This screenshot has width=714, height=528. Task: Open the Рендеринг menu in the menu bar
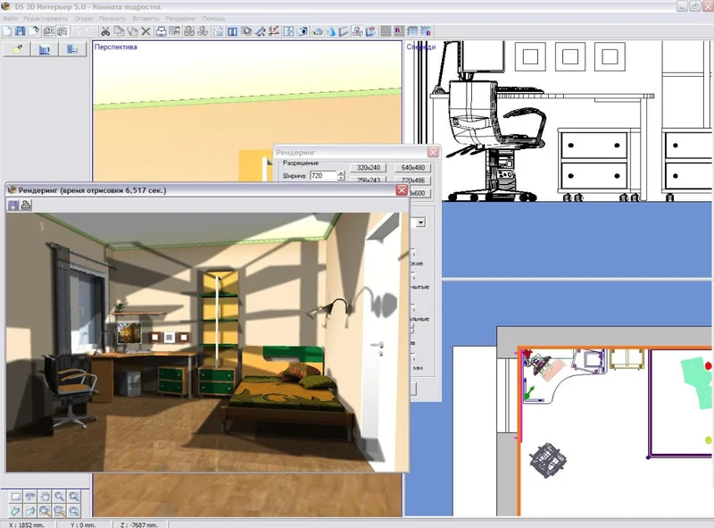[180, 19]
